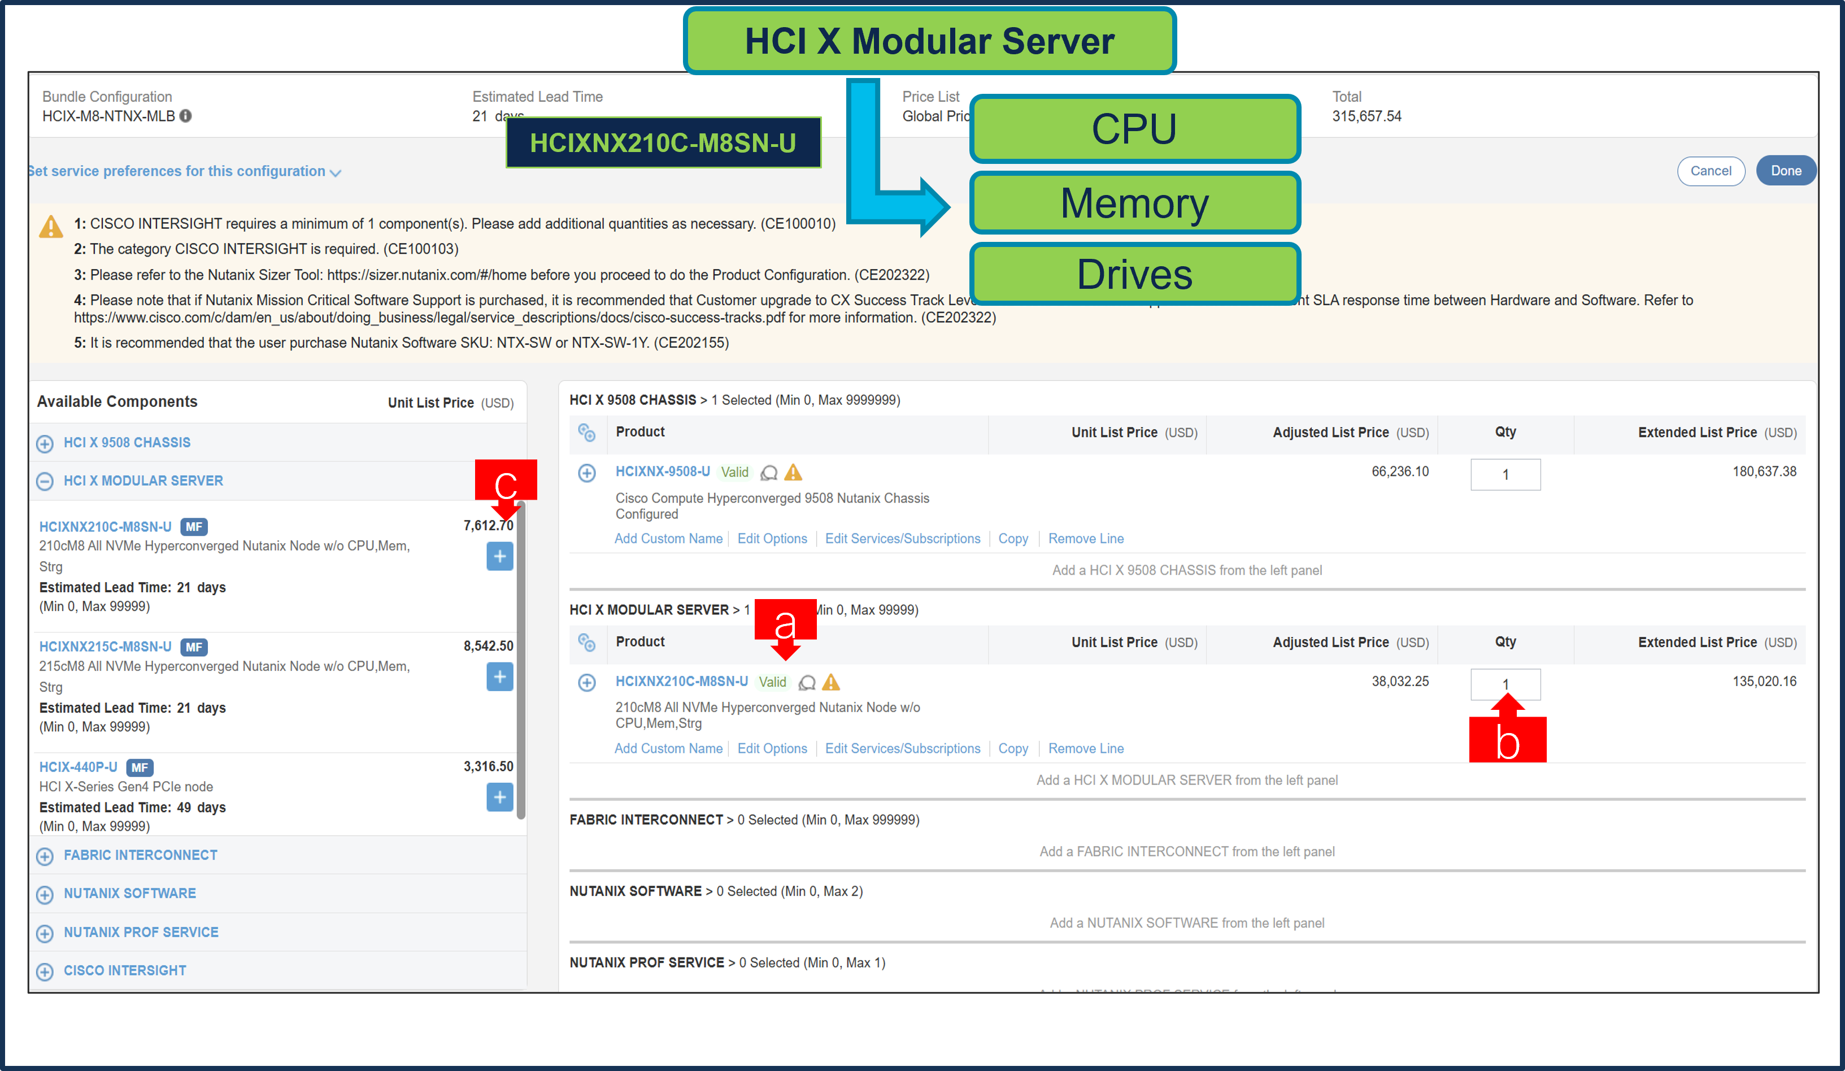Click the plus icon to add HCIXNX215C-M8SN-U
The image size is (1845, 1071).
(x=500, y=677)
